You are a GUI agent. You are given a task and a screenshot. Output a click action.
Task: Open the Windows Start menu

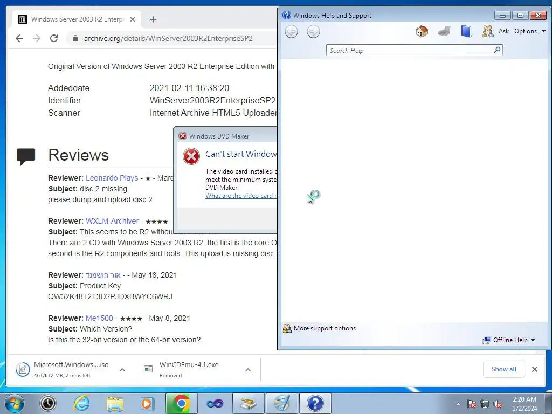coord(15,403)
